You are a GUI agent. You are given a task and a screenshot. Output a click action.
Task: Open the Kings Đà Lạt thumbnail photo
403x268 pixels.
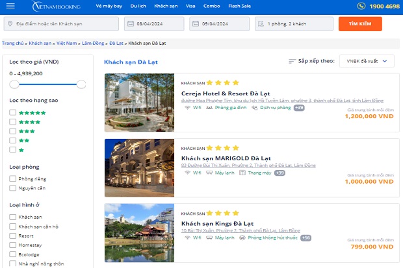139,233
